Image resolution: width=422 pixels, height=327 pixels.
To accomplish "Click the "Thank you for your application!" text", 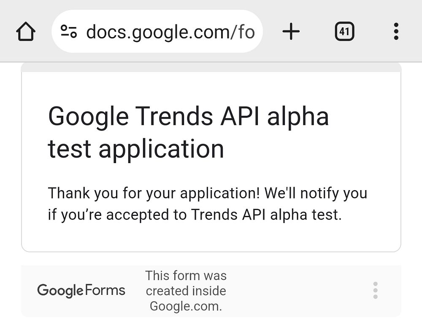I will [154, 193].
